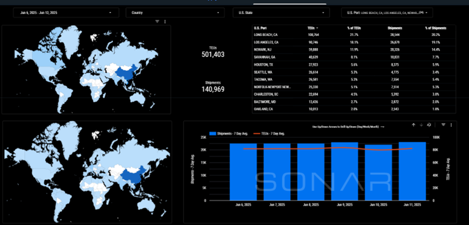Toggle the TEUs - 7 Day Avg. legend item
The image size is (469, 225).
tap(268, 134)
